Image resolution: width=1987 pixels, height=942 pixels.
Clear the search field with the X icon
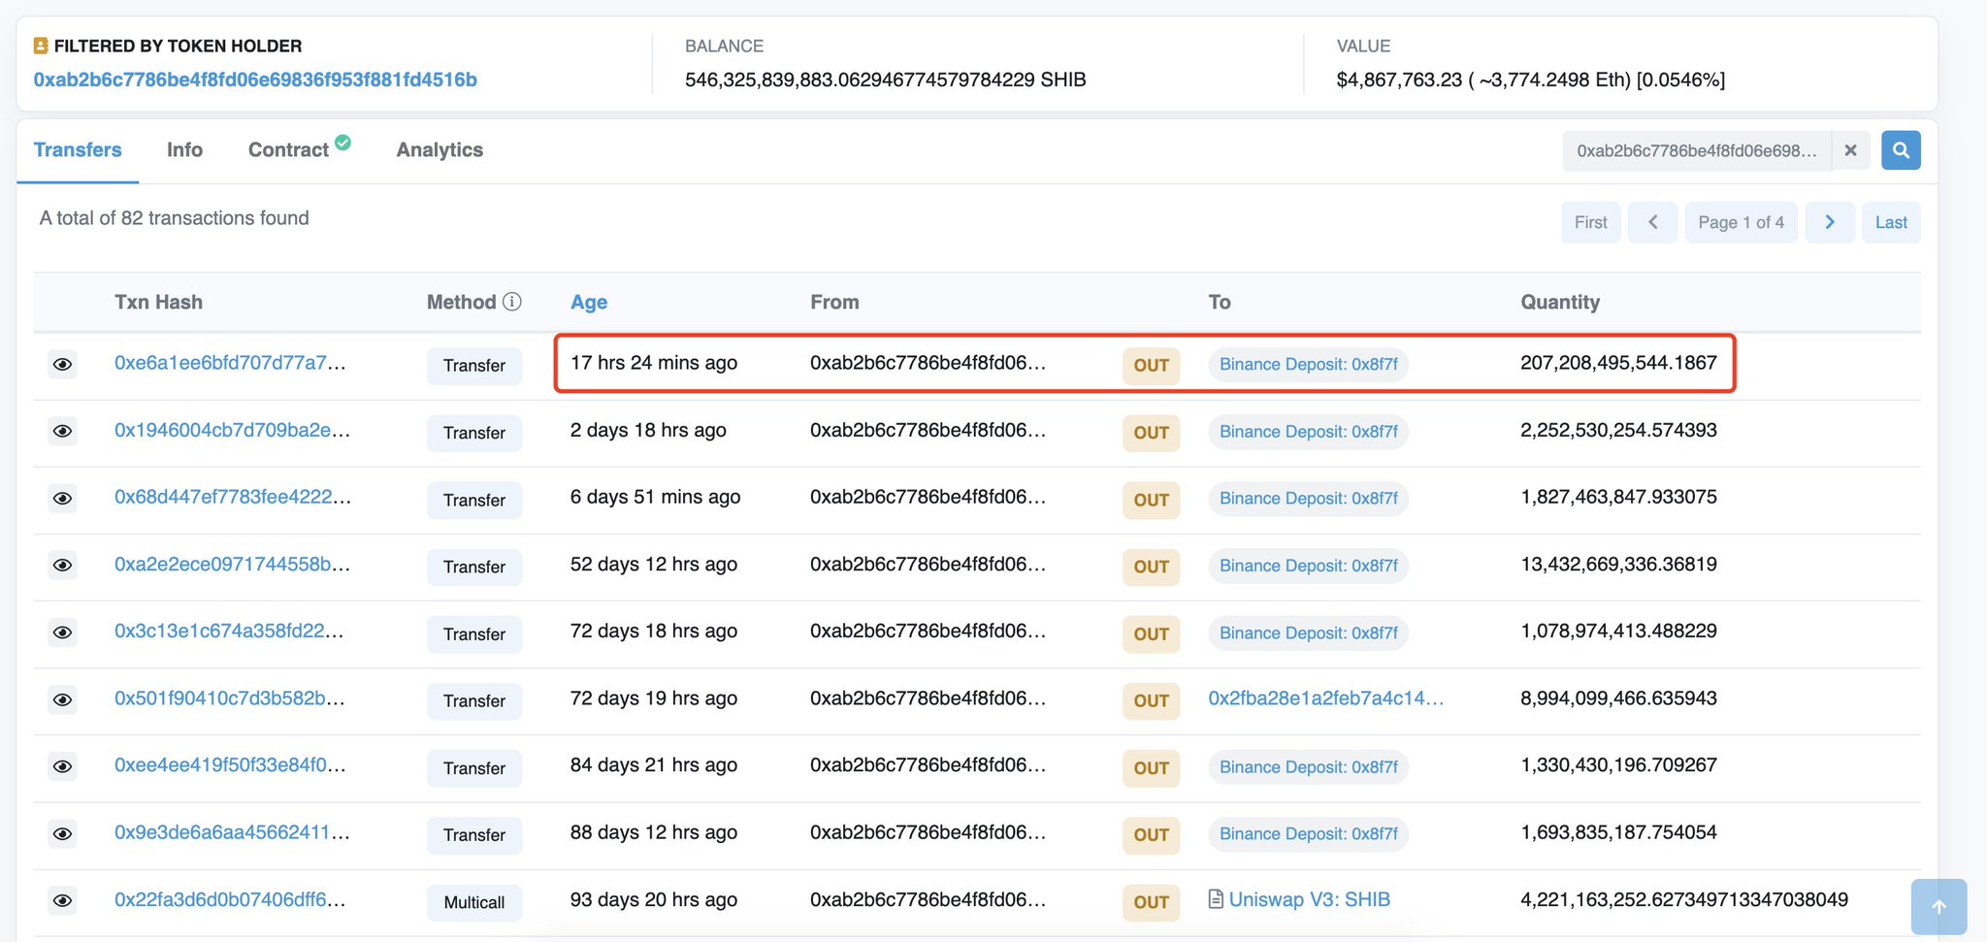click(x=1851, y=150)
